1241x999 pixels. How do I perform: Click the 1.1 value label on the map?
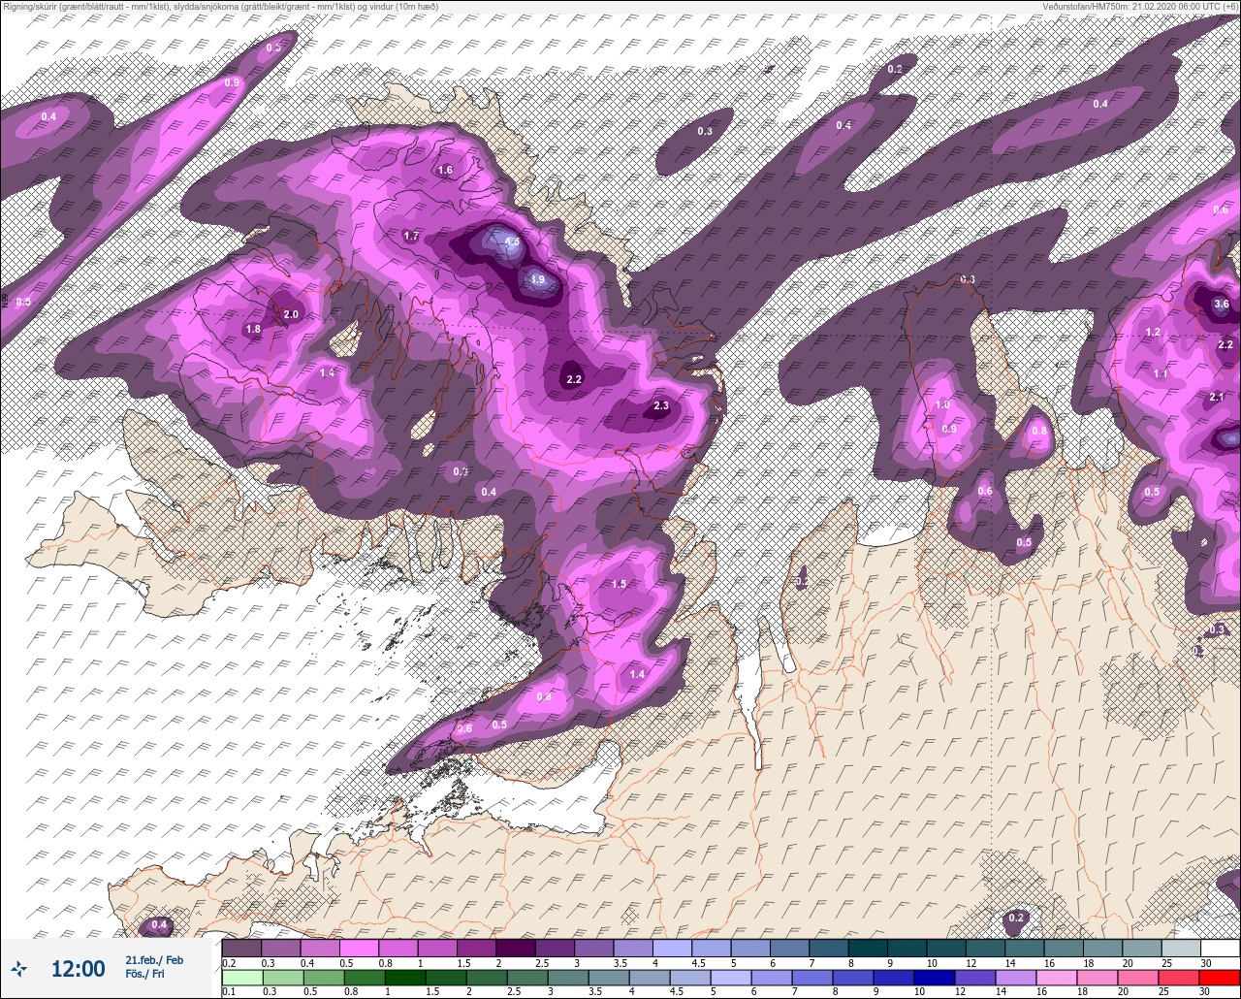point(1161,373)
